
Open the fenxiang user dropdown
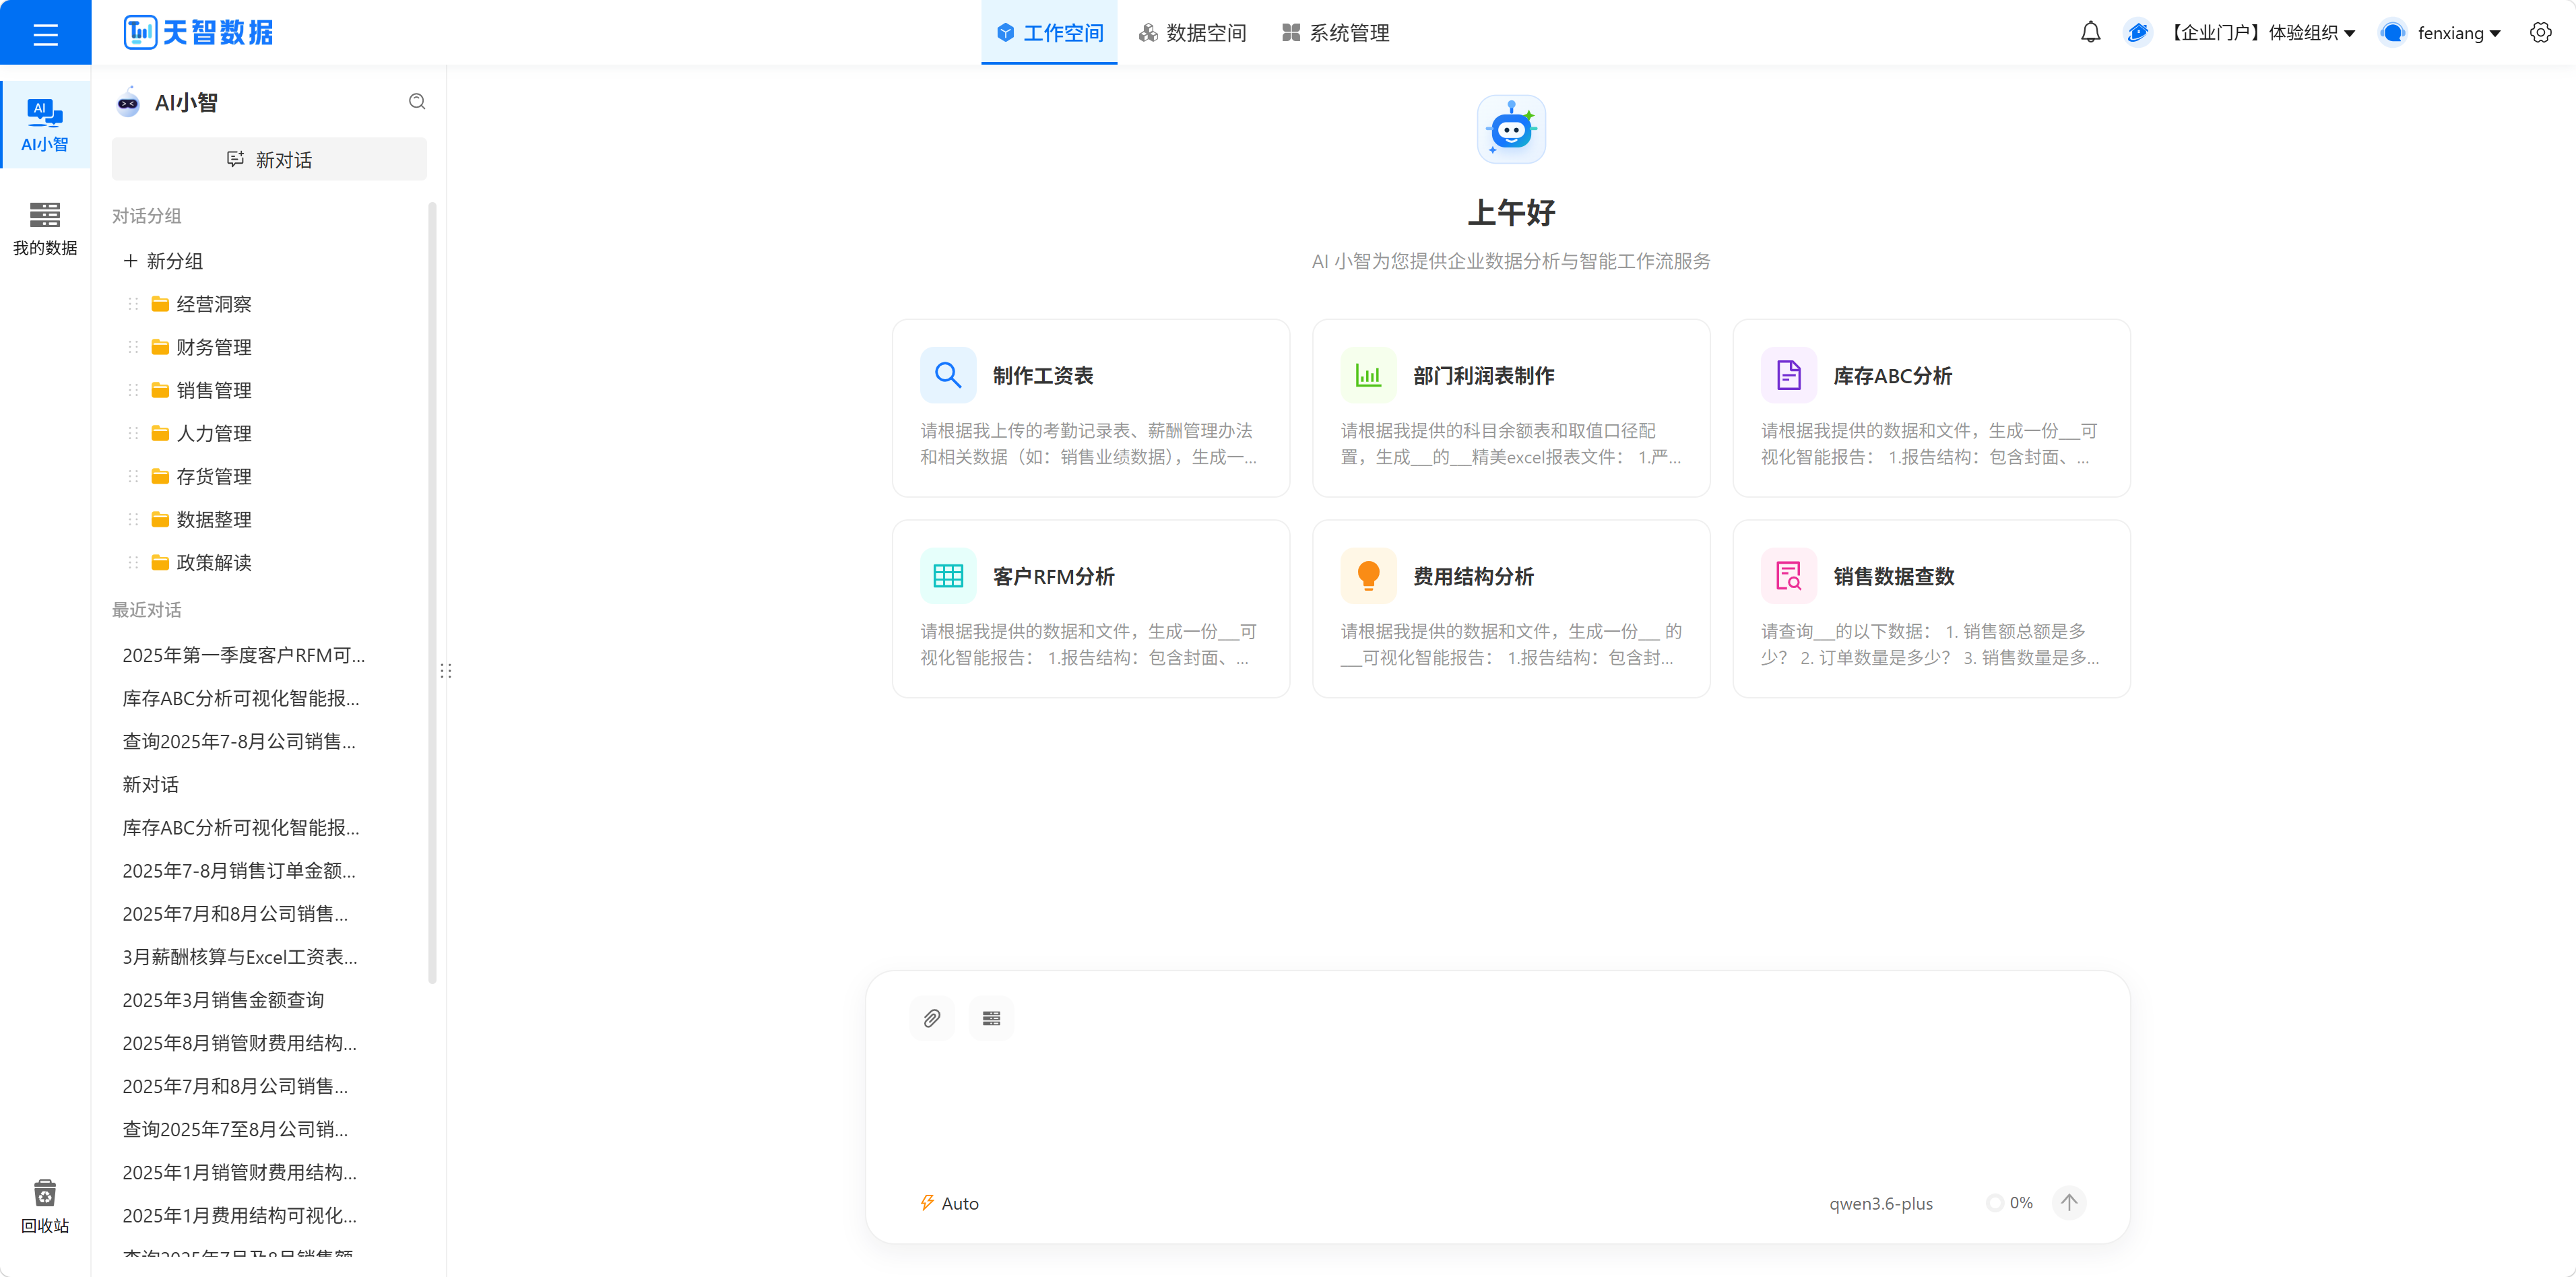2458,33
